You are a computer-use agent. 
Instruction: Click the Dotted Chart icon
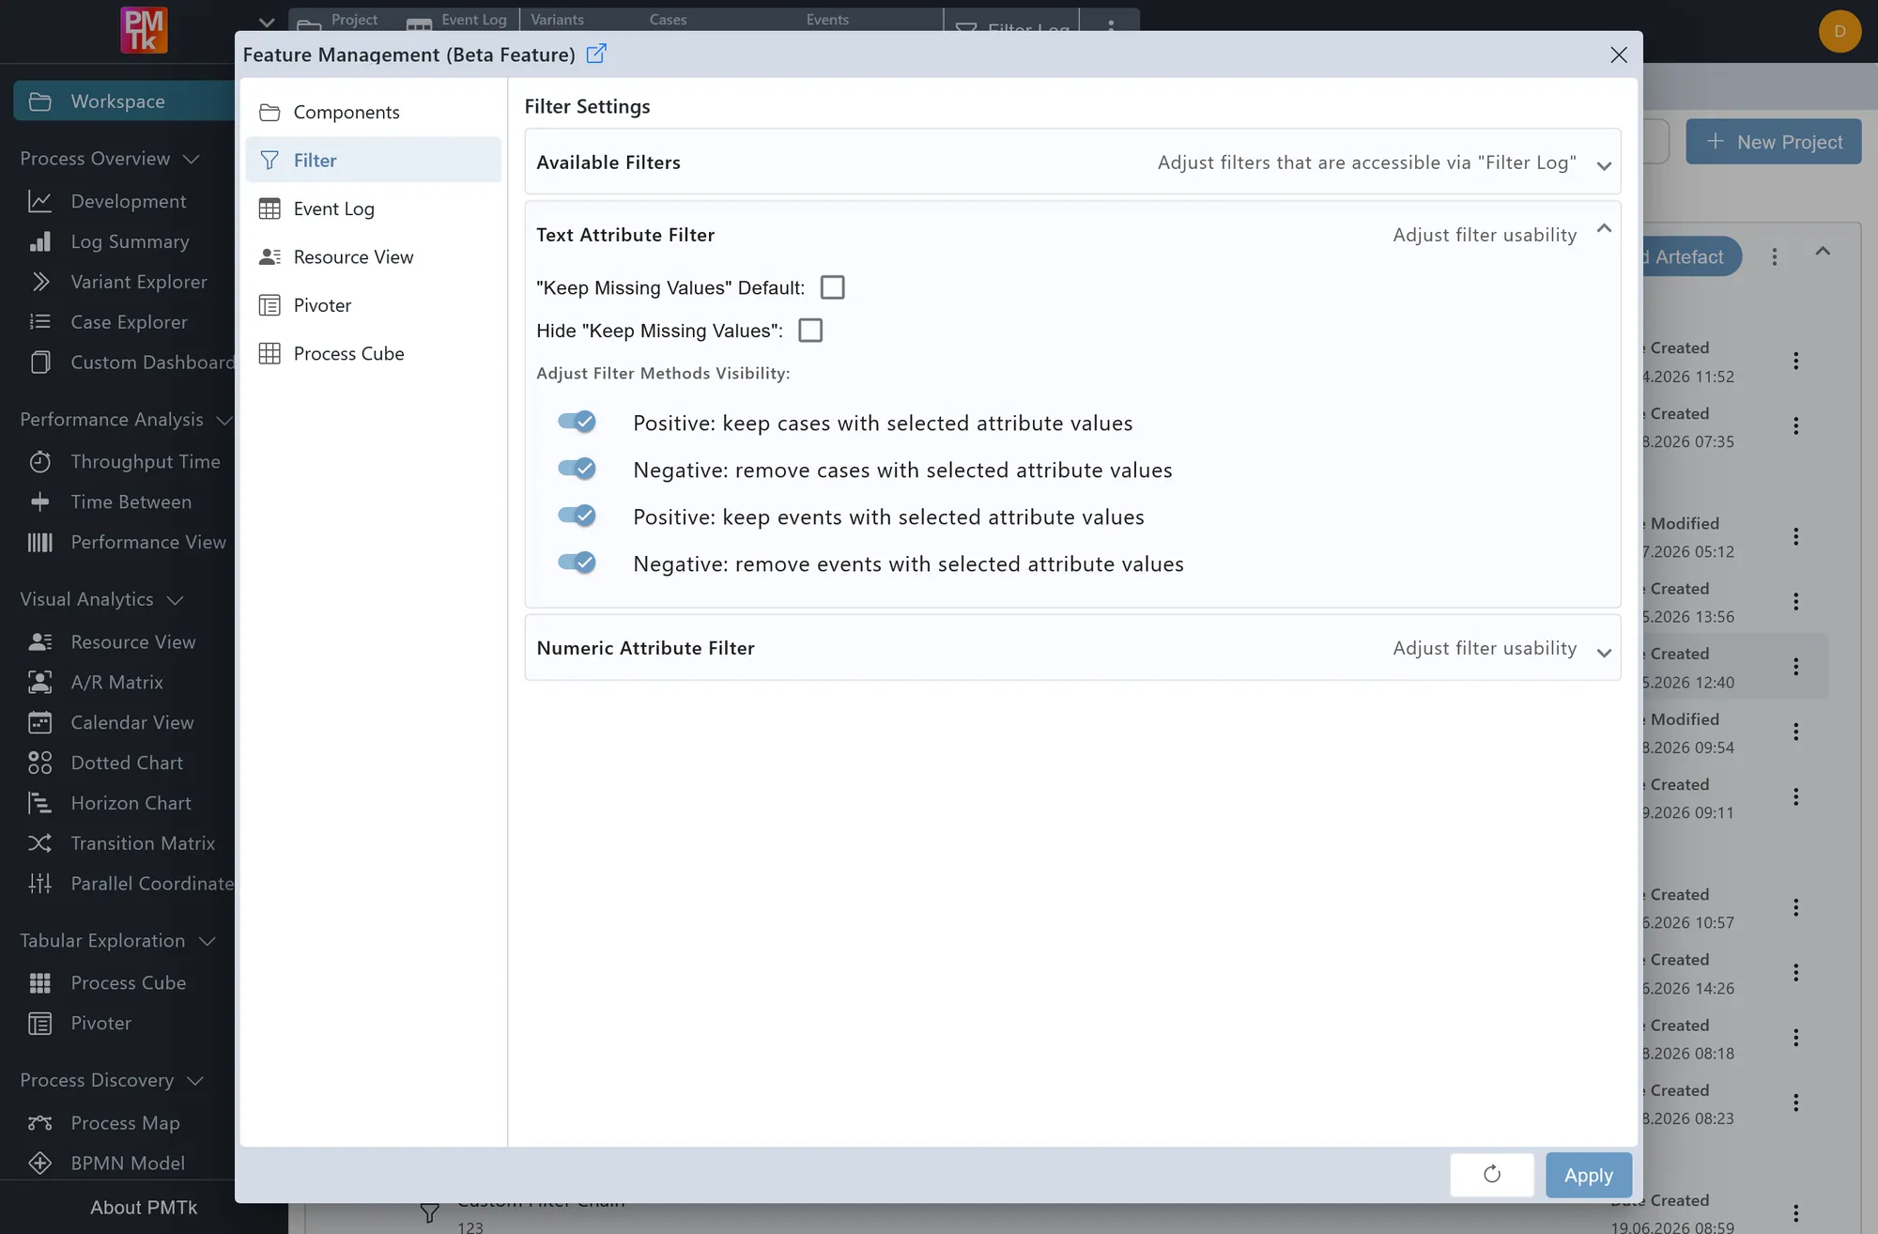[x=39, y=763]
